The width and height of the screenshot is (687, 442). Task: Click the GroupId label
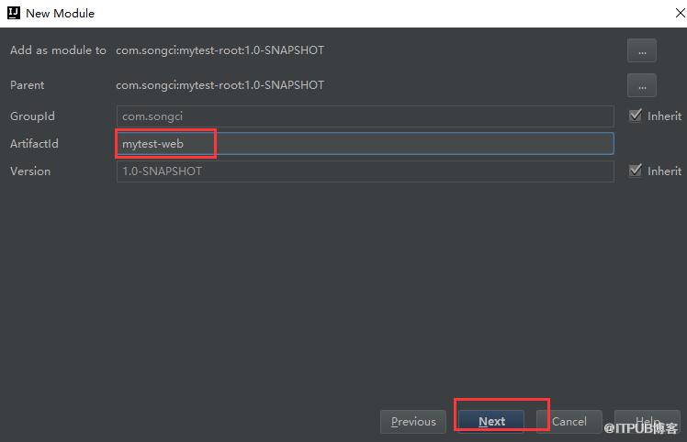pyautogui.click(x=32, y=116)
